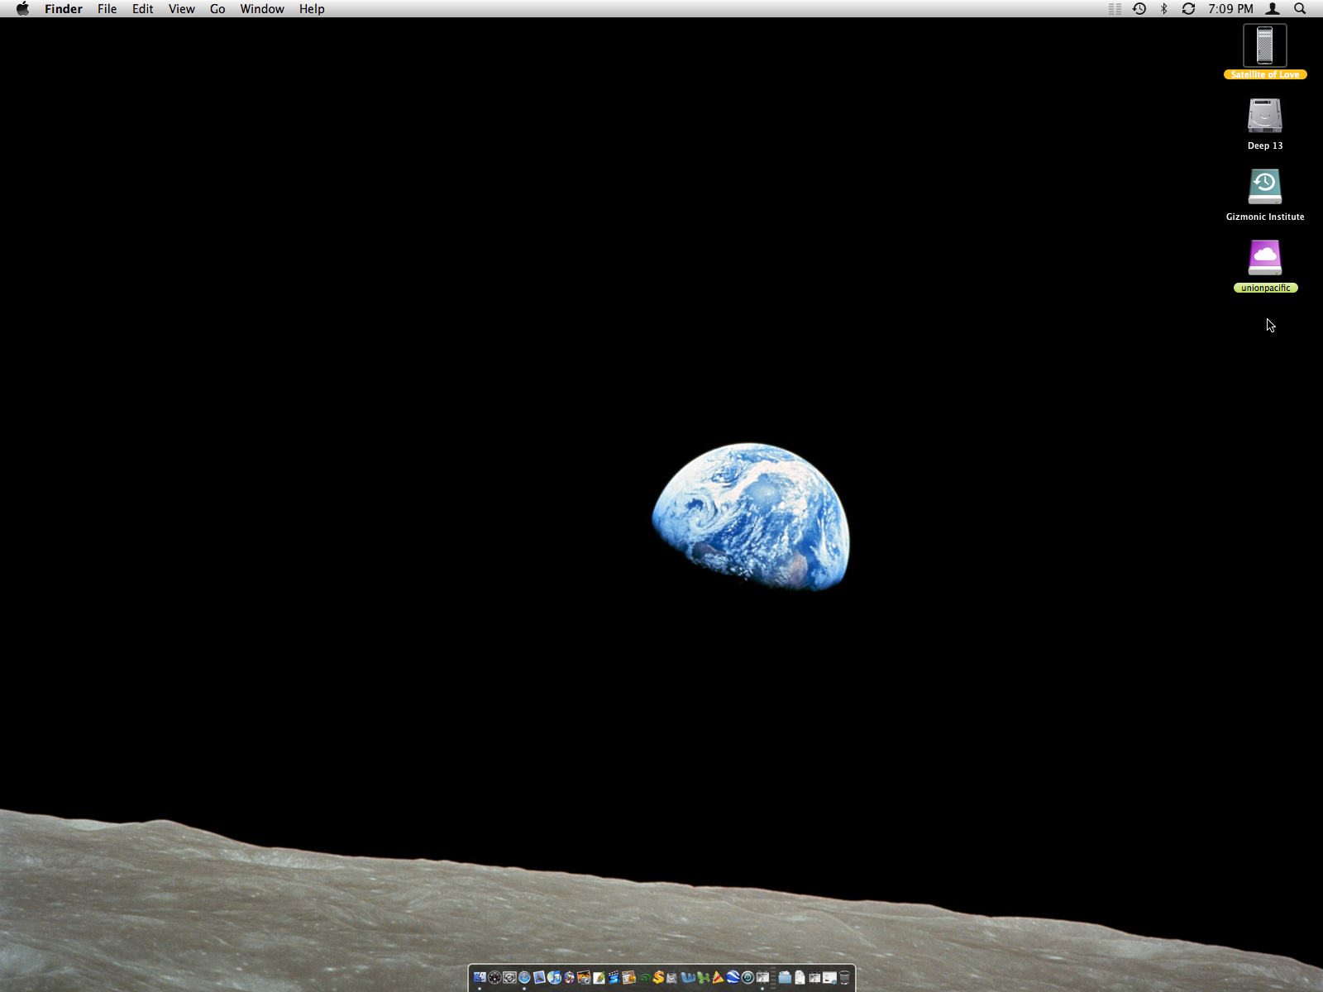Open the Help menu
This screenshot has width=1323, height=992.
click(312, 8)
